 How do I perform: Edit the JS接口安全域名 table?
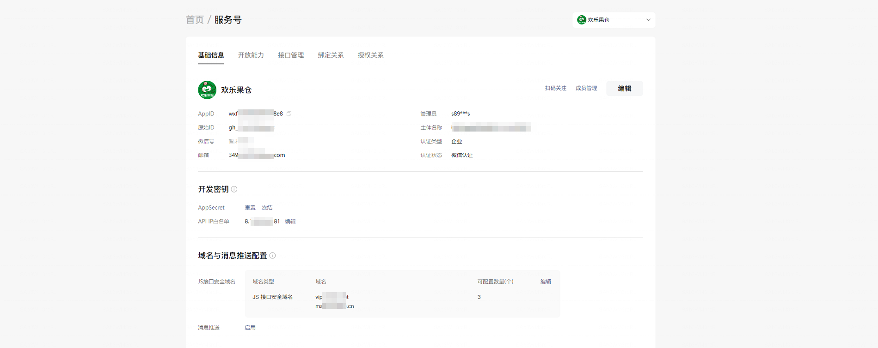pyautogui.click(x=546, y=282)
